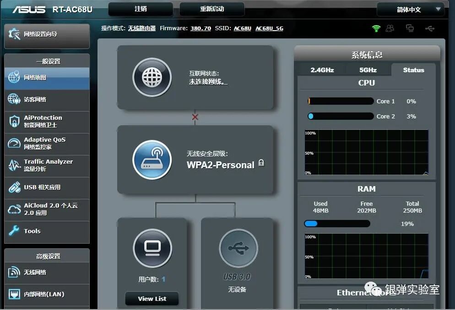Open Adaptive QoS gauge icon

[x=14, y=143]
